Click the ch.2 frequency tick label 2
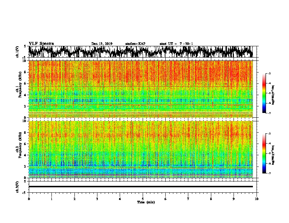The height and width of the screenshot is (223, 289). click(x=25, y=166)
